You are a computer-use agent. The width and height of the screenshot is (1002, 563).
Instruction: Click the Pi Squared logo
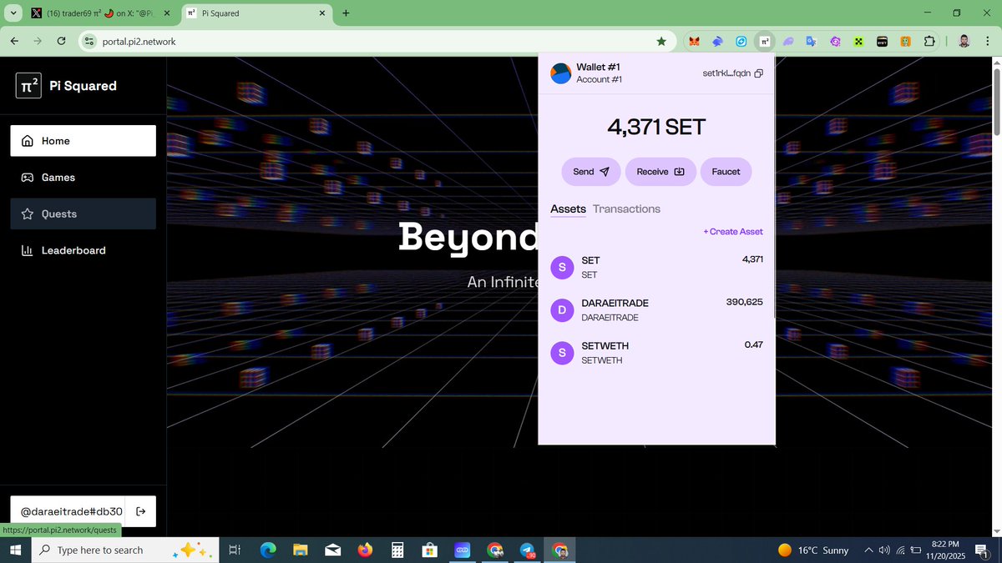28,86
